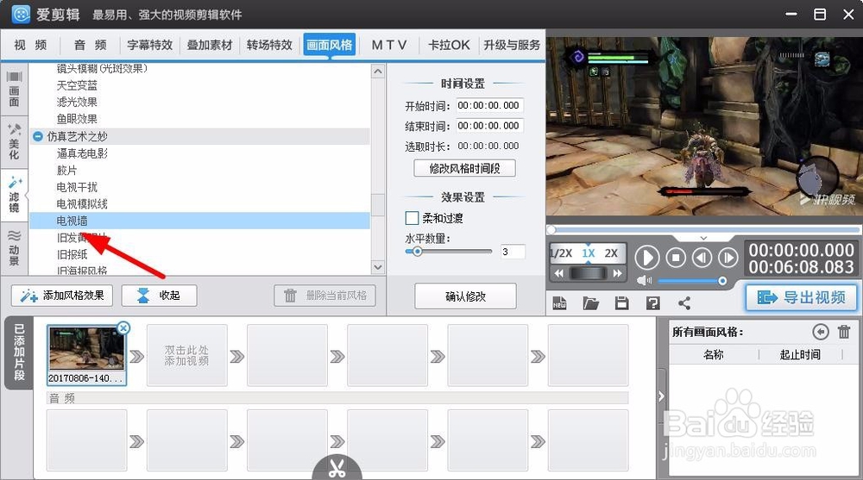
Task: Select the 动景 sidebar category
Action: pos(15,248)
